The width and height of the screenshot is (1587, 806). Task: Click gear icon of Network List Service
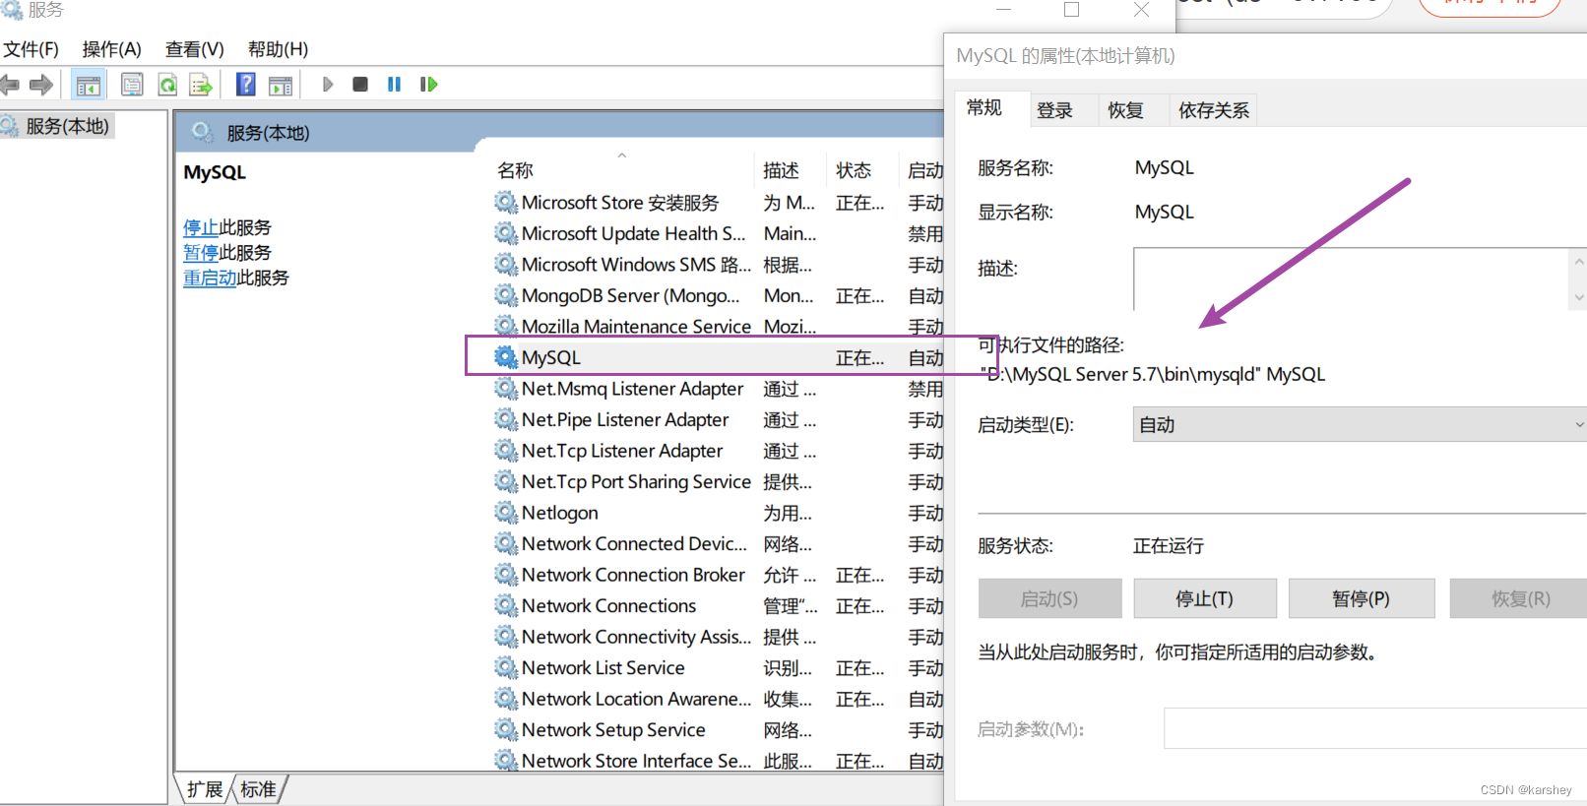[506, 667]
